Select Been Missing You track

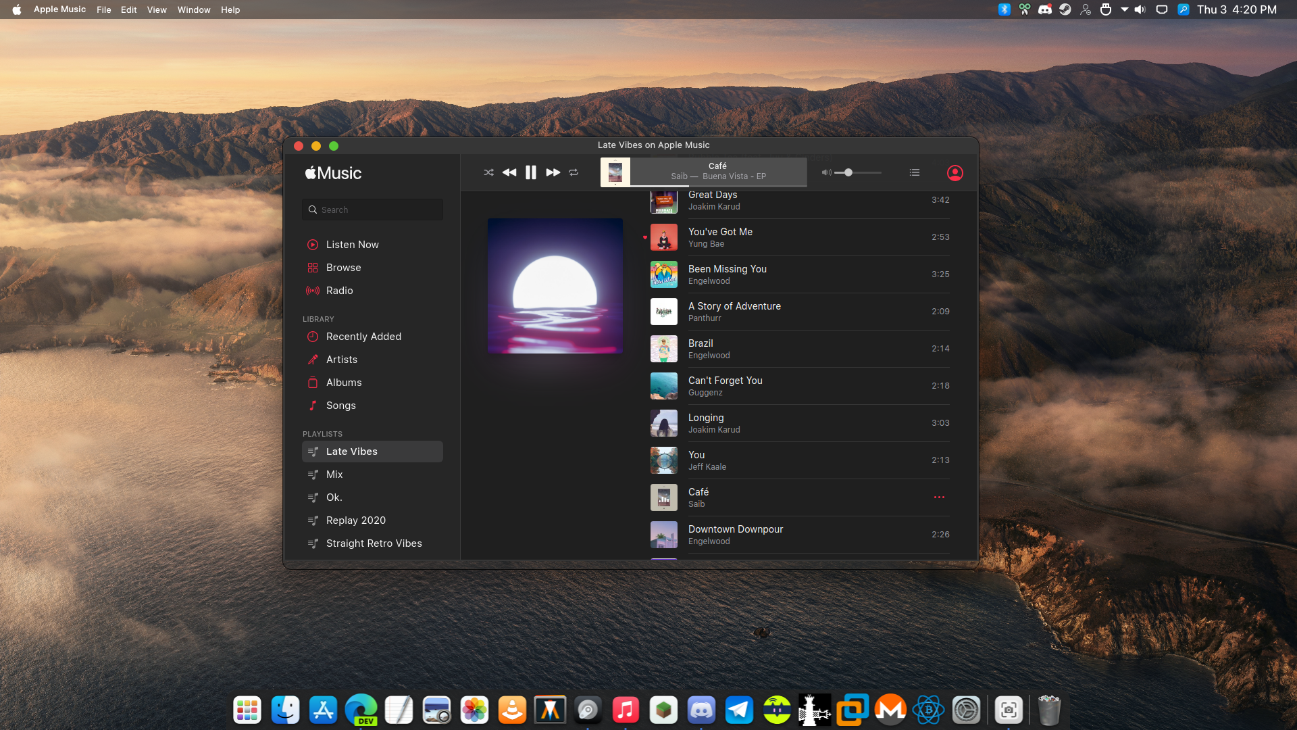[x=800, y=274]
